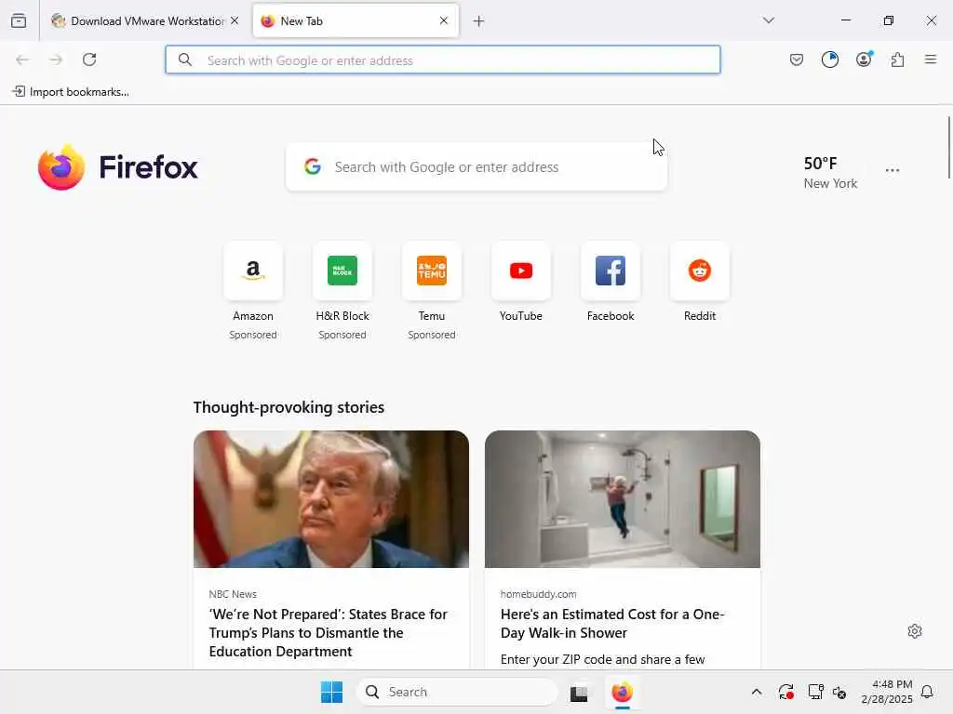Click the search magnifier in address bar

pyautogui.click(x=185, y=59)
